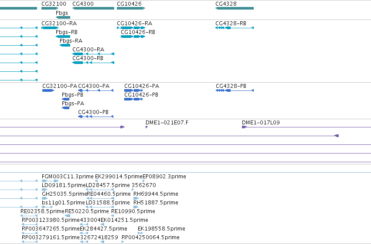Image resolution: width=371 pixels, height=244 pixels.
Task: Select transcript Pbgs-RA
Action: click(x=65, y=45)
